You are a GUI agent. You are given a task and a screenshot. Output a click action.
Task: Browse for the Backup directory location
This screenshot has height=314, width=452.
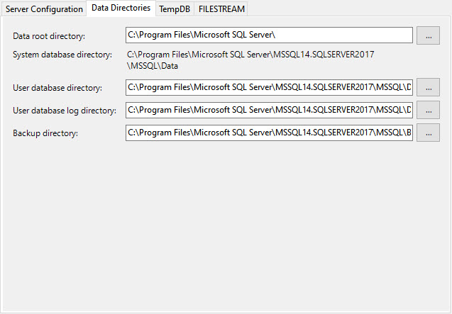[x=428, y=133]
